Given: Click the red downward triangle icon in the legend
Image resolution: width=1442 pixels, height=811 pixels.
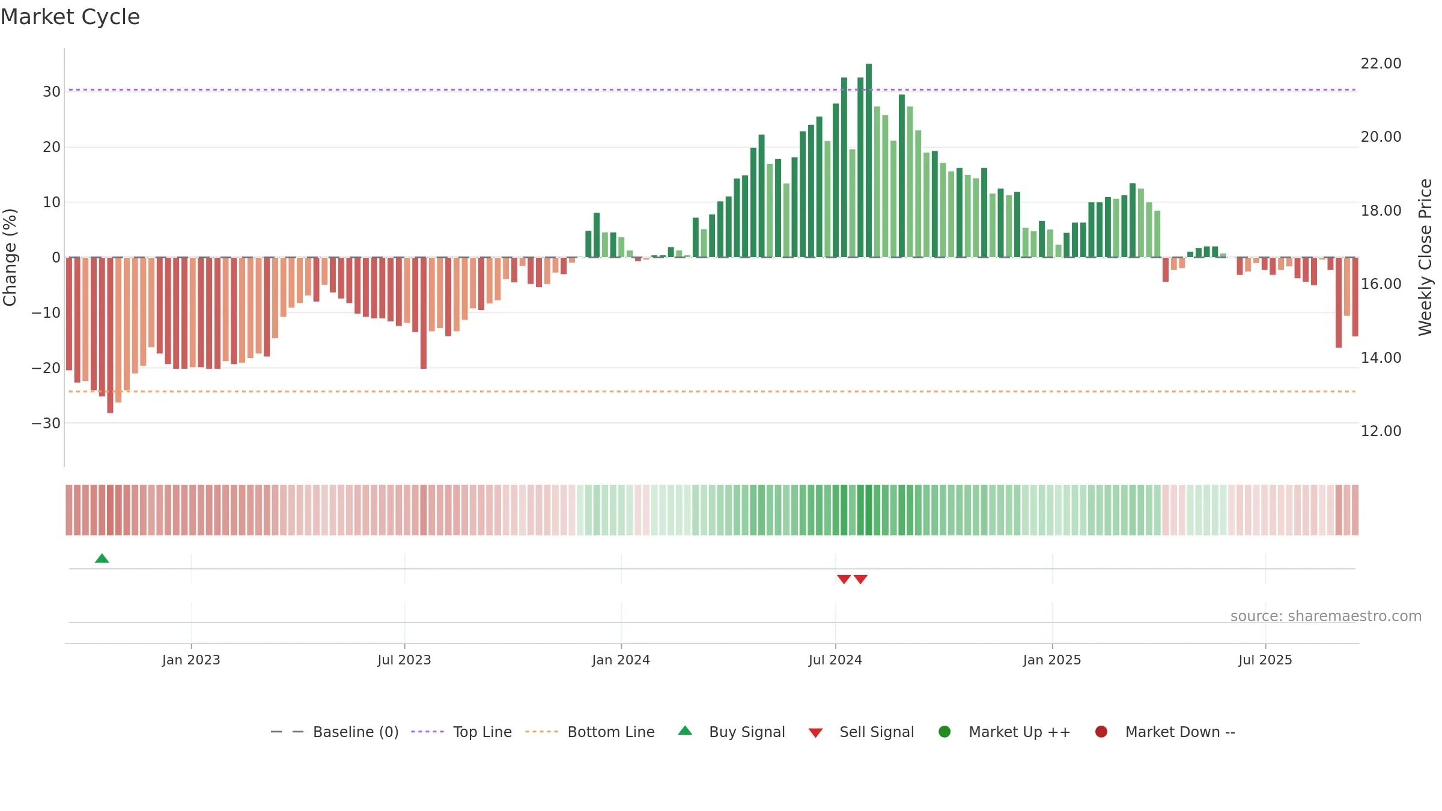Looking at the screenshot, I should tap(815, 733).
